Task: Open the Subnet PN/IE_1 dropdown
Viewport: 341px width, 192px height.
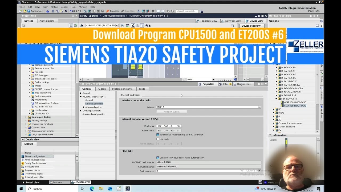Action: pyautogui.click(x=259, y=107)
